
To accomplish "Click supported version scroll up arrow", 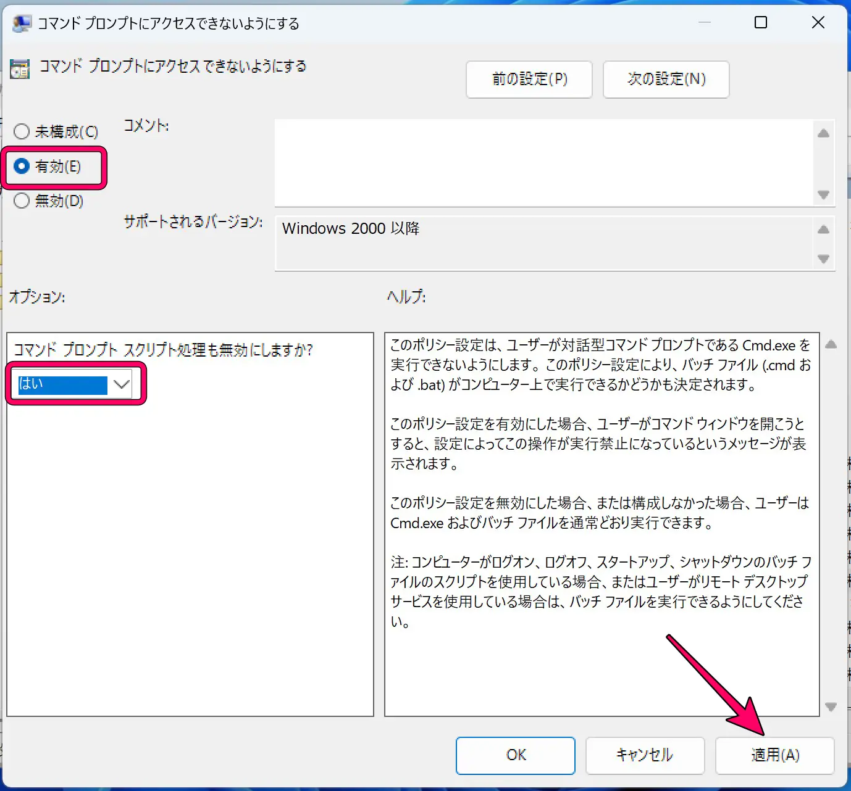I will pyautogui.click(x=823, y=230).
